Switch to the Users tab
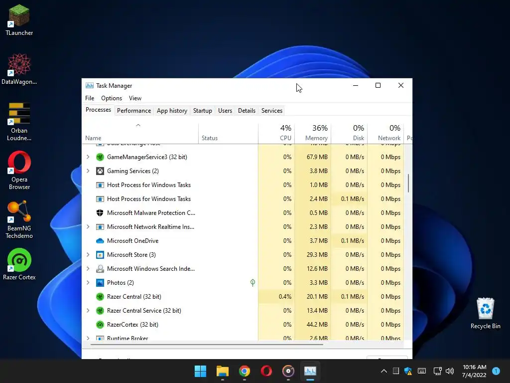Screen dimensions: 510x383 [225, 111]
